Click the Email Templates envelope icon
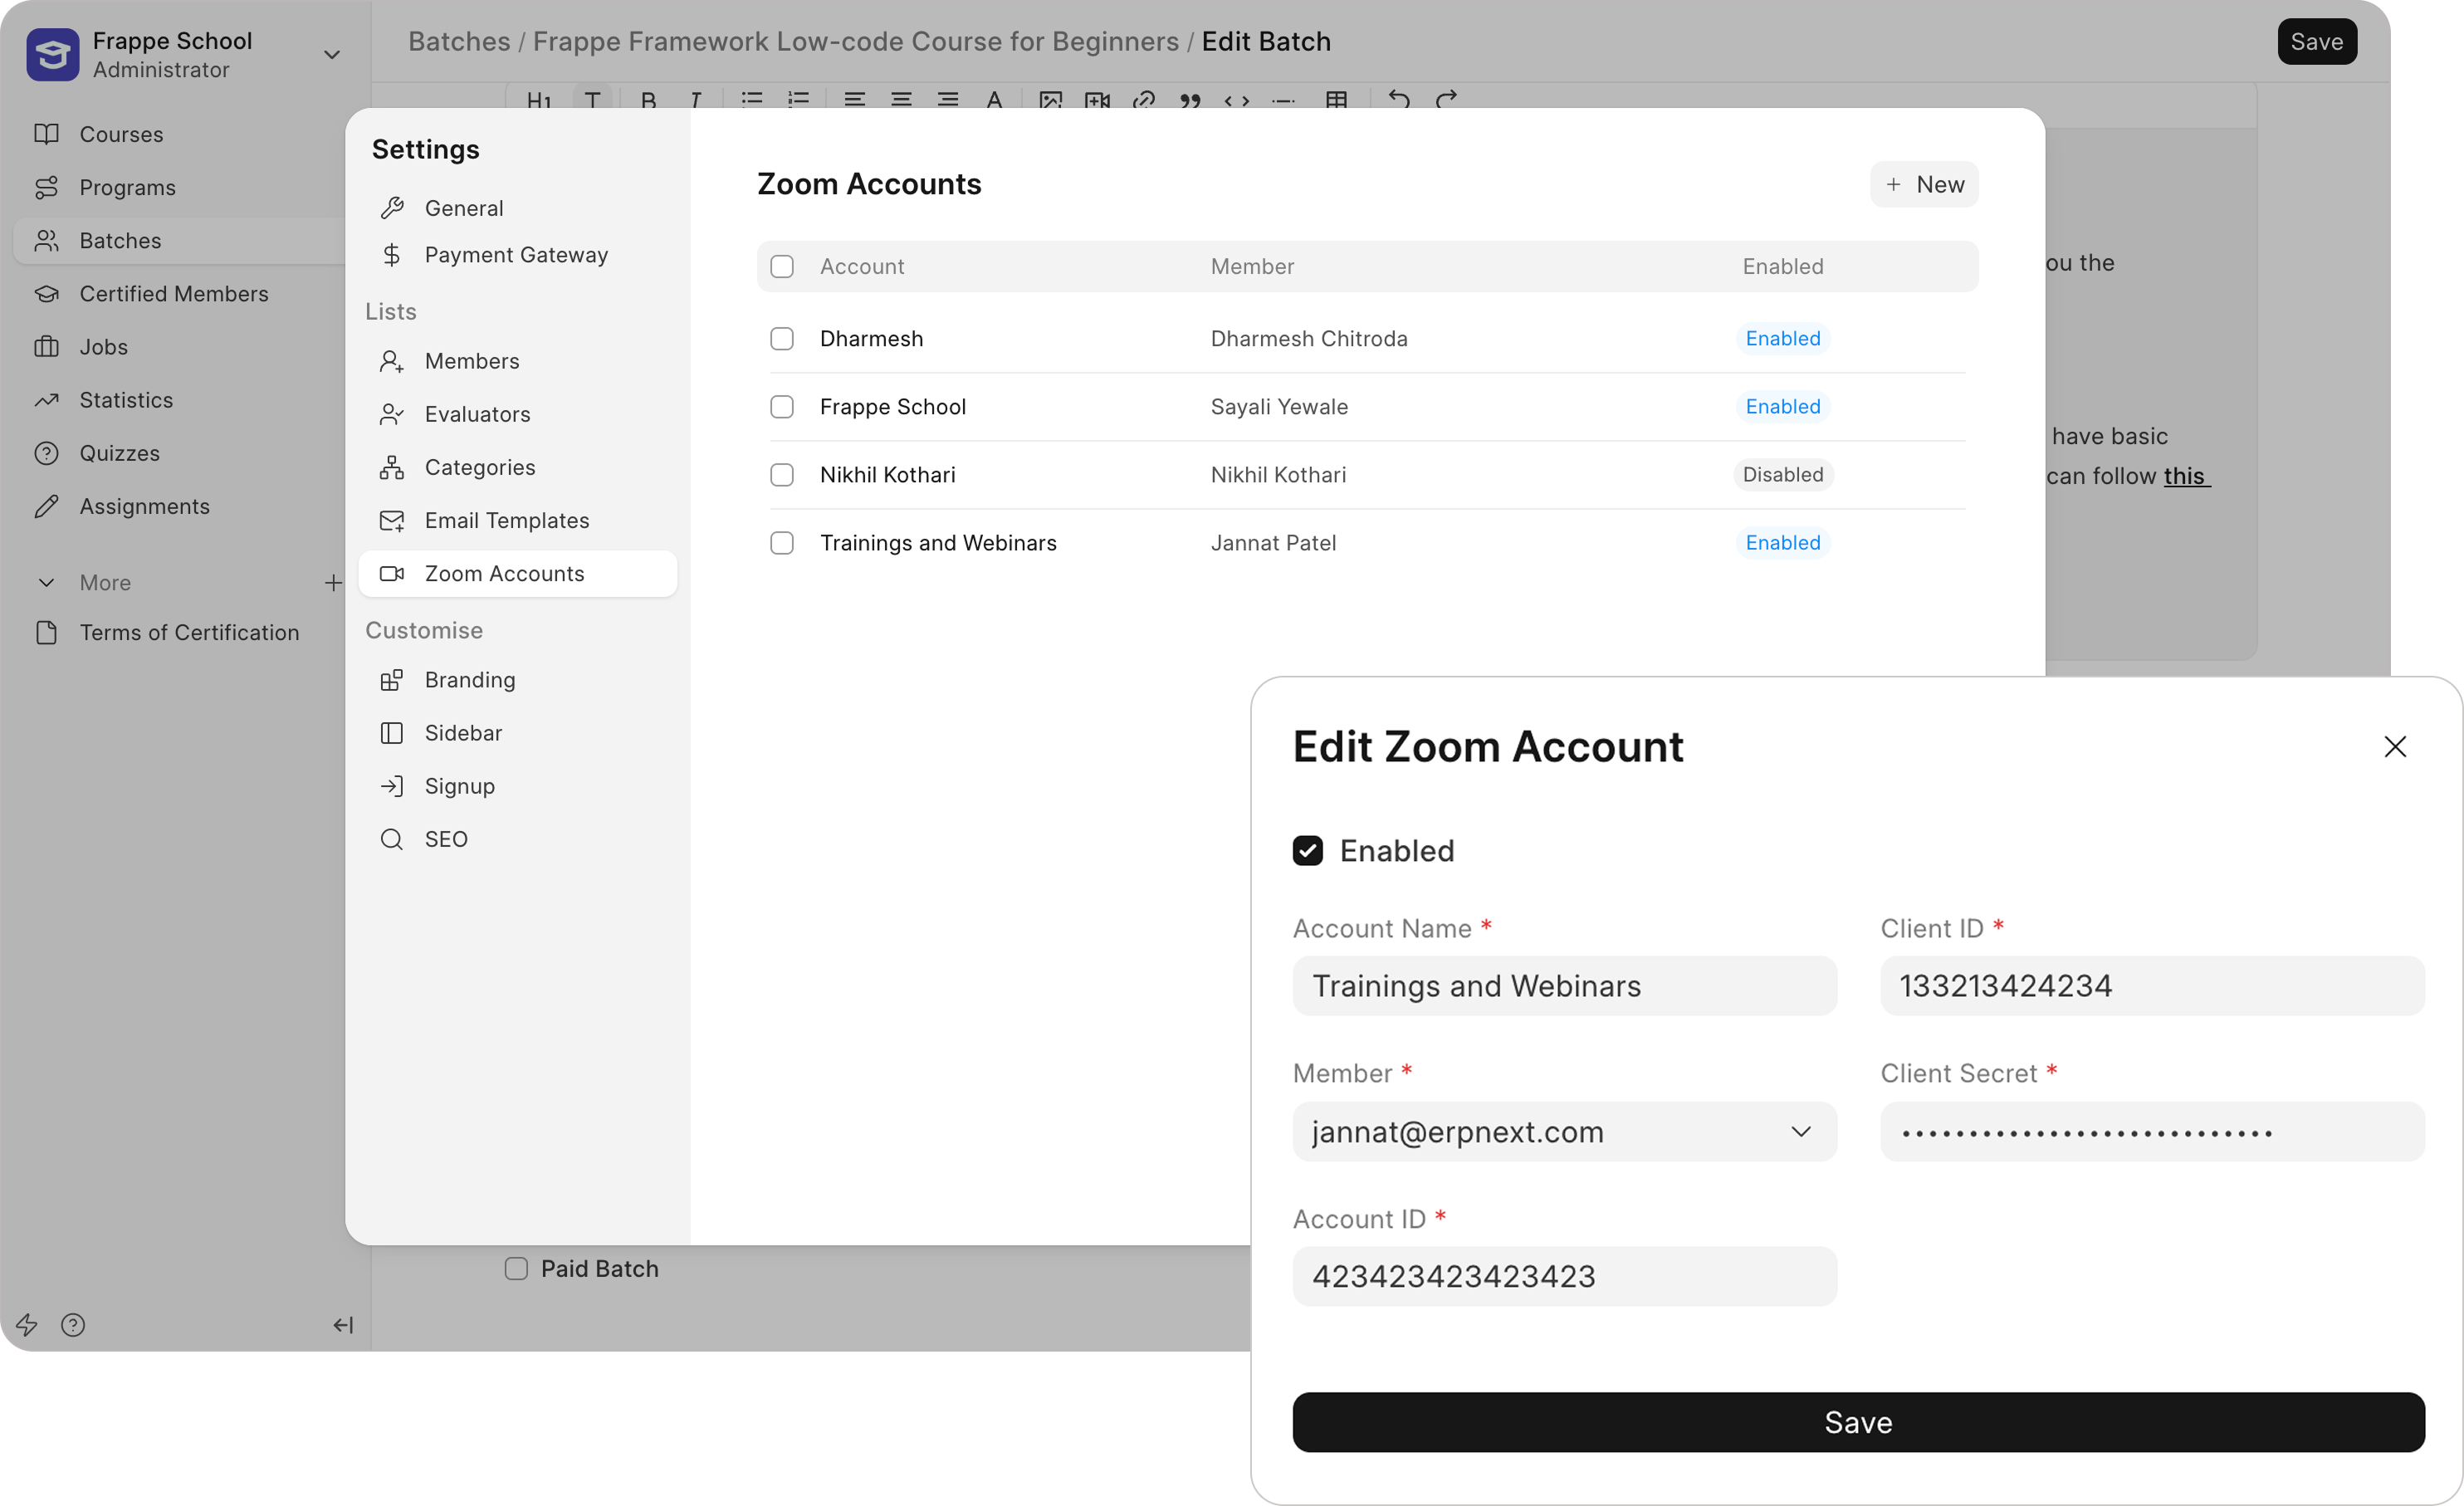The width and height of the screenshot is (2464, 1506). (x=392, y=520)
